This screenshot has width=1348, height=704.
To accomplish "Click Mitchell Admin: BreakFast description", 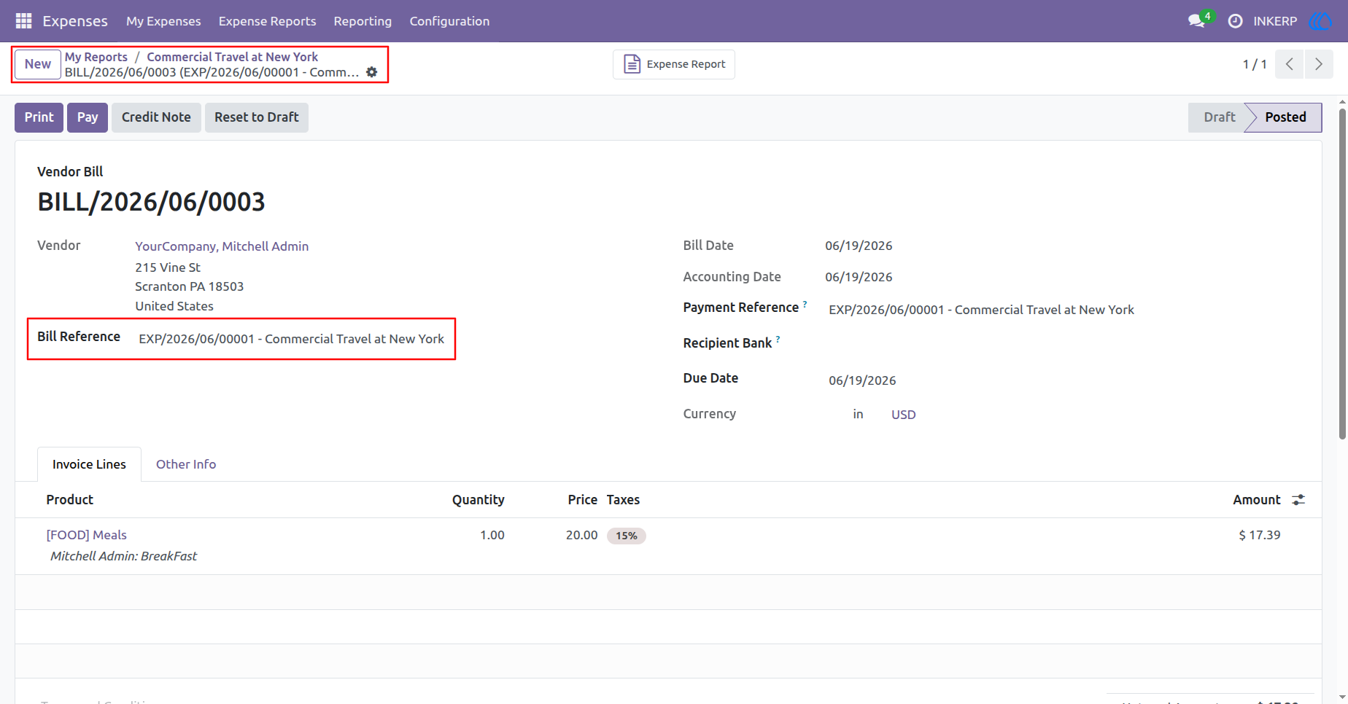I will coord(123,556).
